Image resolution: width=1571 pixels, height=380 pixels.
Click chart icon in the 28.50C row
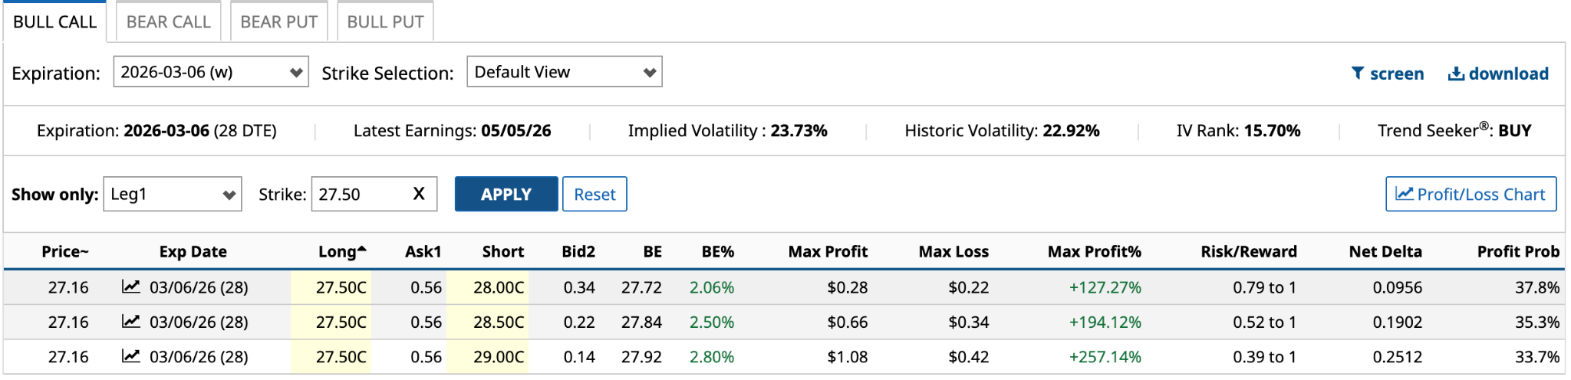tap(131, 322)
